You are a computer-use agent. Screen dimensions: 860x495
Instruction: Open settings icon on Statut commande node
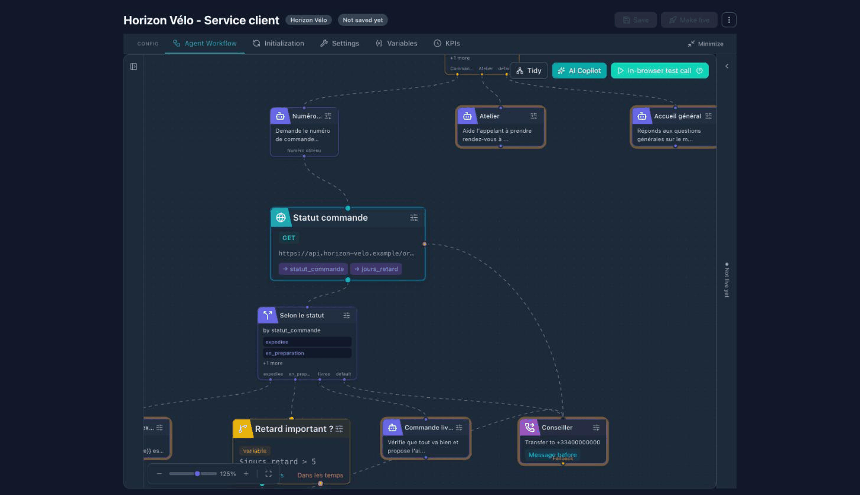tap(414, 218)
